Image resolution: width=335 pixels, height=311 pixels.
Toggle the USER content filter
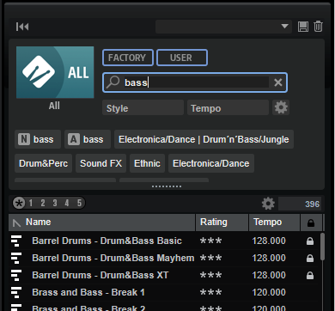point(182,58)
